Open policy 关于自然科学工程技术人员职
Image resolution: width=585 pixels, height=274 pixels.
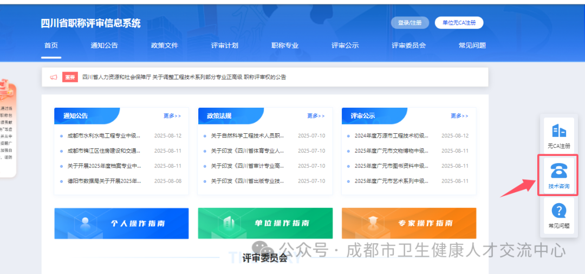coord(248,136)
